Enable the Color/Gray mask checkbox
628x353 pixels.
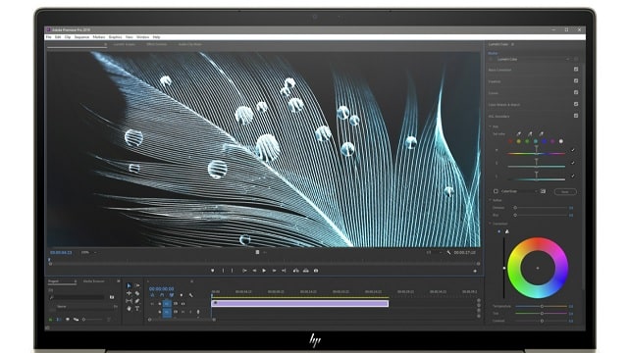[x=496, y=191]
